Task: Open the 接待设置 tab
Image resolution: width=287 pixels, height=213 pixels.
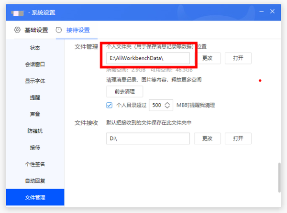Action: click(77, 30)
